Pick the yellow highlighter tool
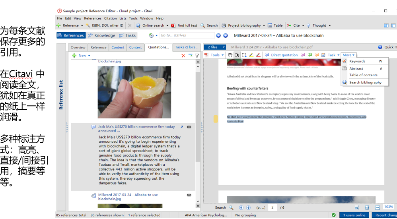Viewport: 397px width, 219px height. 251,55
